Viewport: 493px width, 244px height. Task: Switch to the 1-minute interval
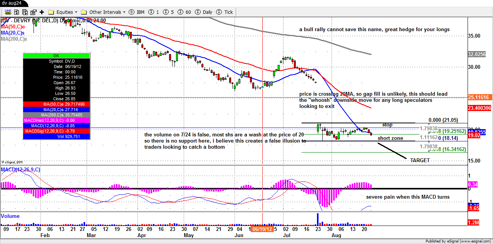pos(154,12)
